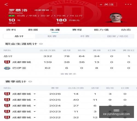Image resolution: width=137 pixels, height=121 pixels.
Task: Tap info icon beside 职业生涯统计
Action: (41, 44)
